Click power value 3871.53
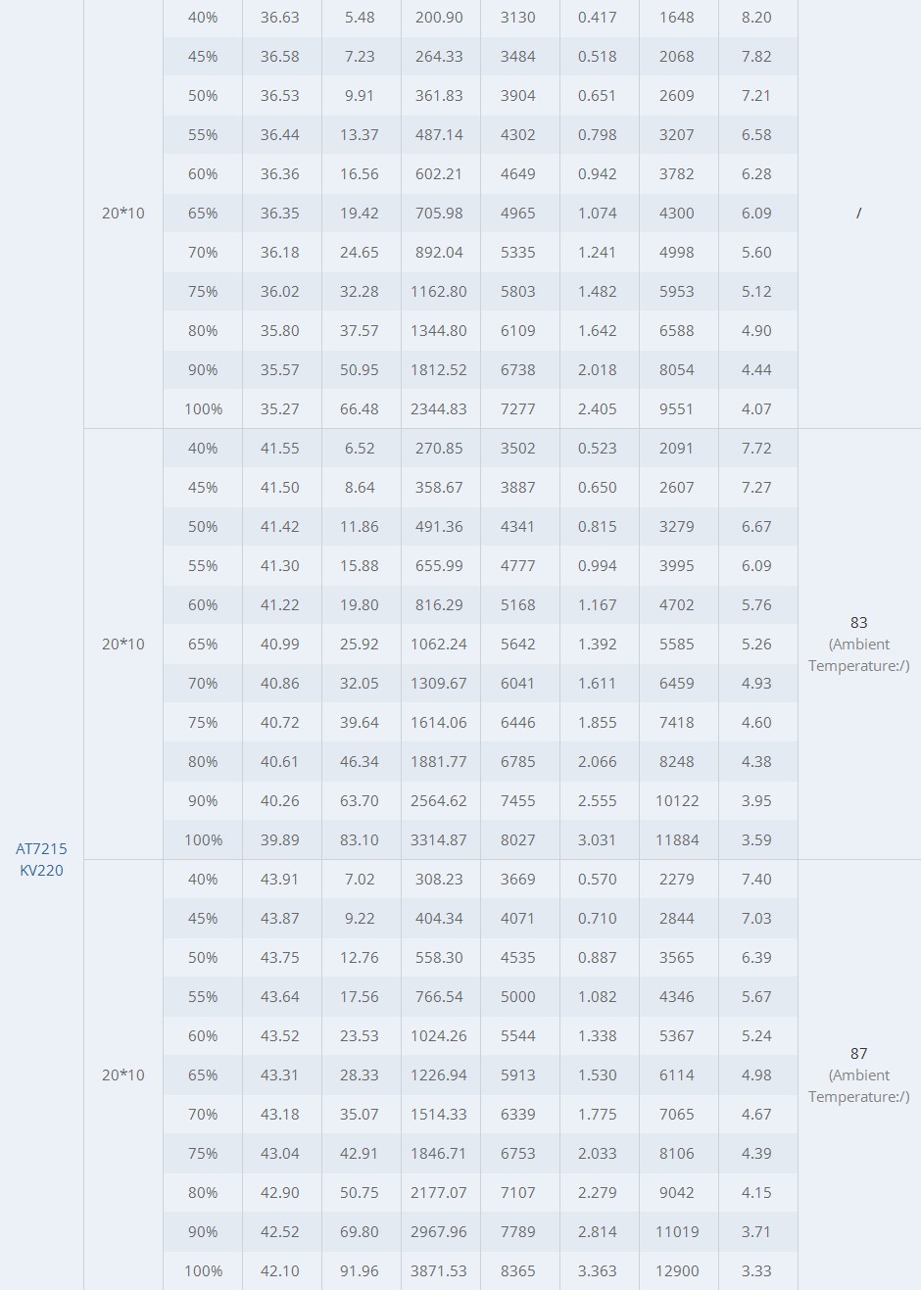The width and height of the screenshot is (921, 1290). coord(439,1270)
